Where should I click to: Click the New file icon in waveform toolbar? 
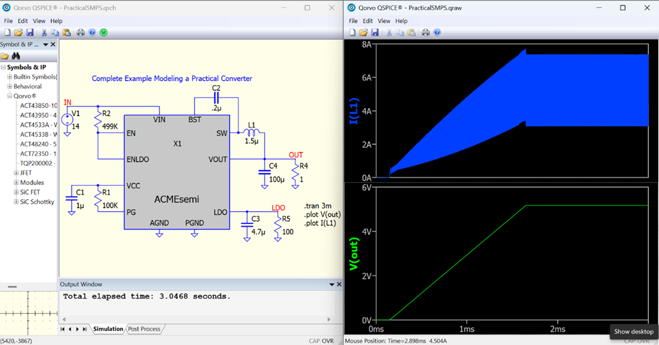(352, 32)
